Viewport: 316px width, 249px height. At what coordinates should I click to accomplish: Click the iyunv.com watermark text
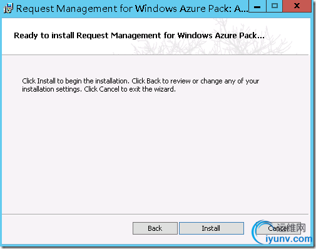[289, 239]
